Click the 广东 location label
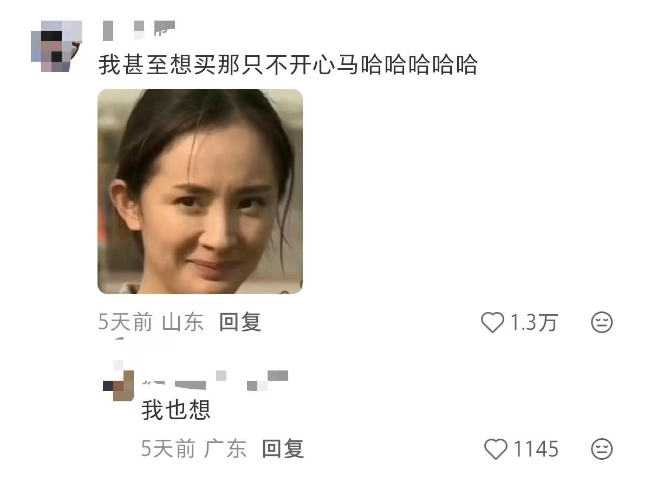The width and height of the screenshot is (650, 482). pyautogui.click(x=225, y=448)
